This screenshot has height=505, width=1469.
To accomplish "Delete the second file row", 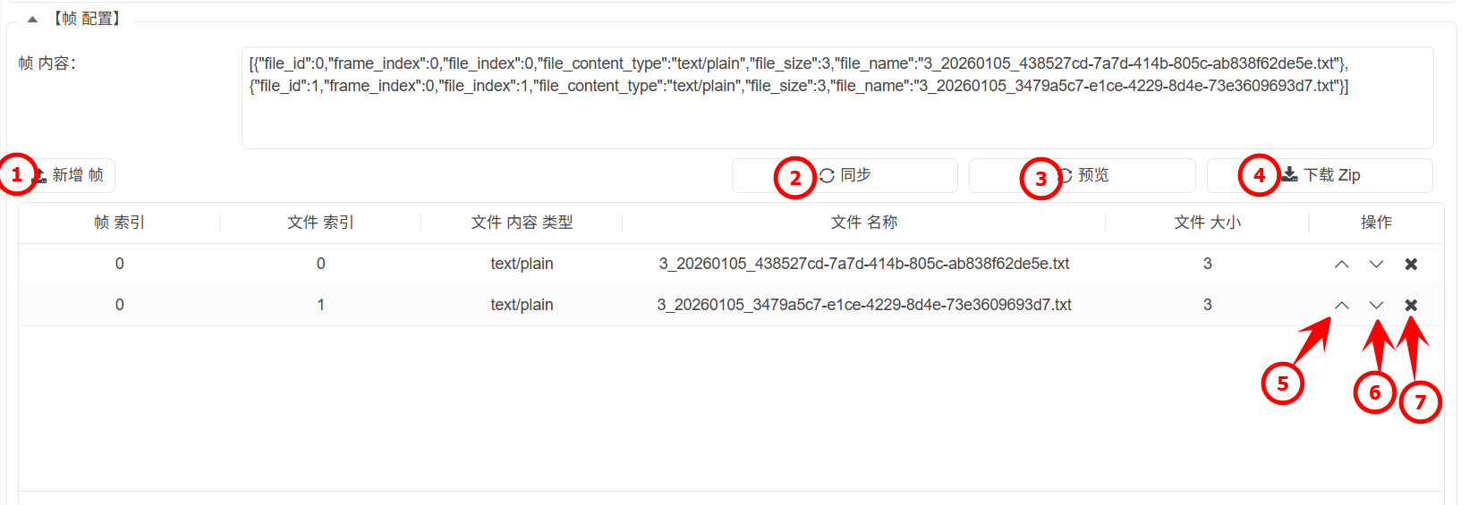I will click(x=1411, y=305).
